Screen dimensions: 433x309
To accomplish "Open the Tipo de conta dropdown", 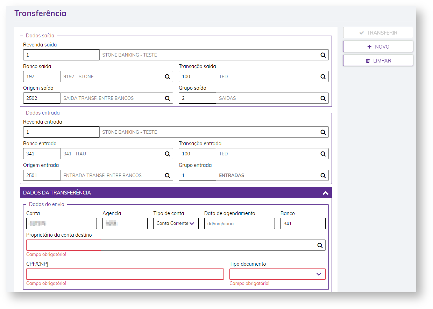I will click(x=176, y=223).
